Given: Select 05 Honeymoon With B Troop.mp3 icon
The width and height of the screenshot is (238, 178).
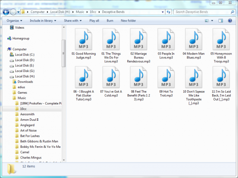Looking at the screenshot, I should click(x=221, y=39).
